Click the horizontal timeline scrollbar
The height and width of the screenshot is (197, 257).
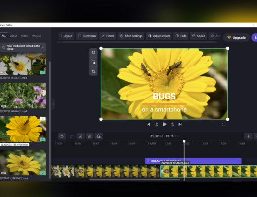point(135,179)
